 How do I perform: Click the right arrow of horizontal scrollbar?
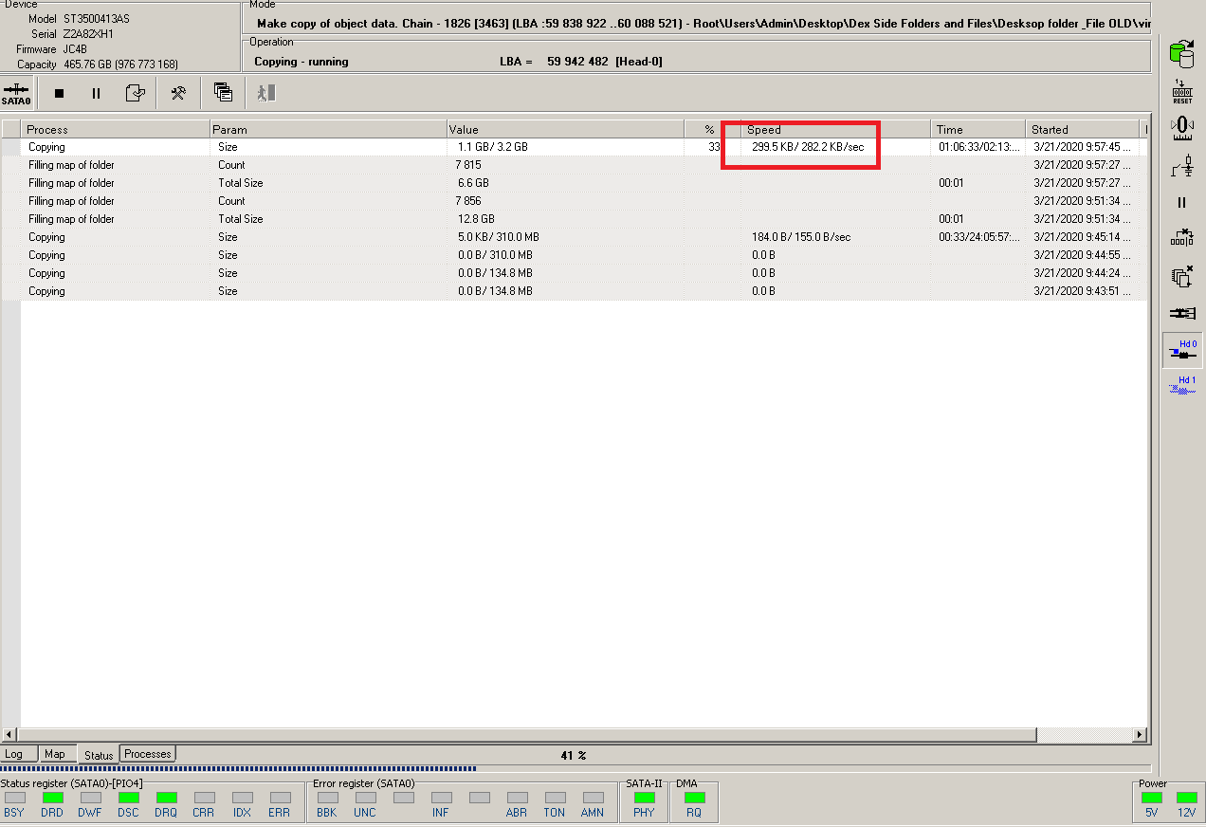pyautogui.click(x=1141, y=735)
